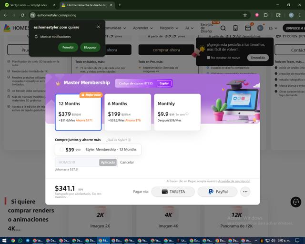
Task: Click comprar ahora under the Pro plan
Action: pyautogui.click(x=166, y=50)
